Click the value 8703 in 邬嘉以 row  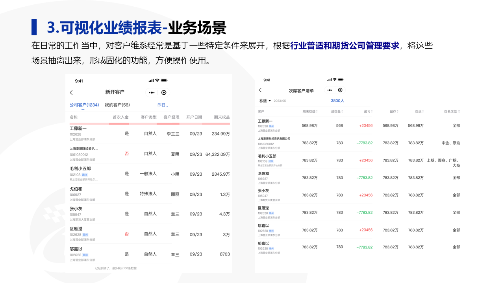click(x=225, y=254)
